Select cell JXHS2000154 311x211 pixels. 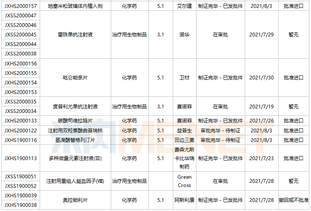[x=21, y=83]
